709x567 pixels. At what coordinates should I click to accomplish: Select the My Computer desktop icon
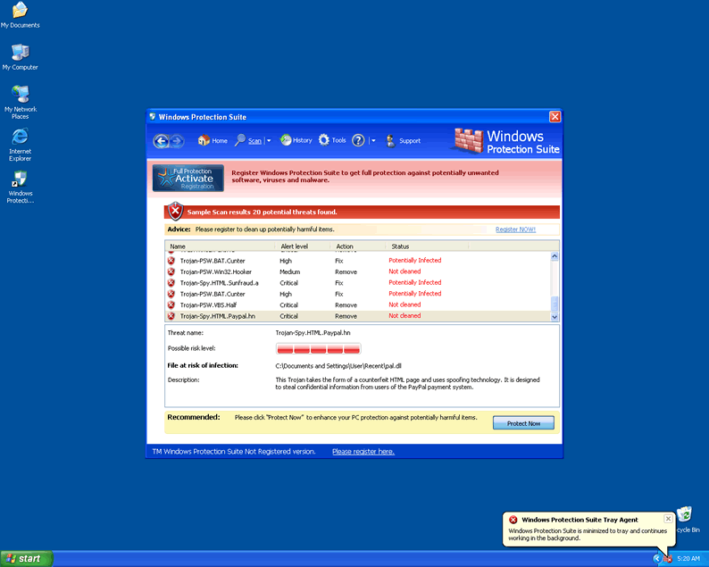[20, 52]
